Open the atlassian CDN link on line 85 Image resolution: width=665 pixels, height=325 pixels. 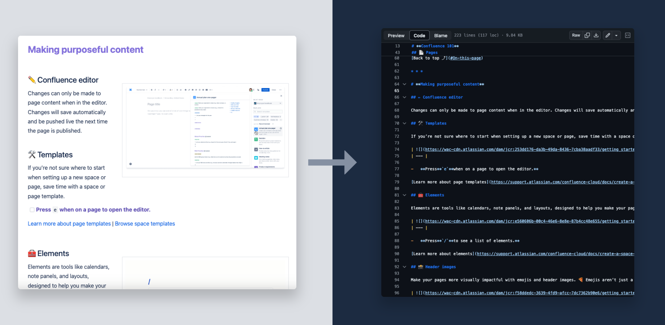(x=529, y=221)
